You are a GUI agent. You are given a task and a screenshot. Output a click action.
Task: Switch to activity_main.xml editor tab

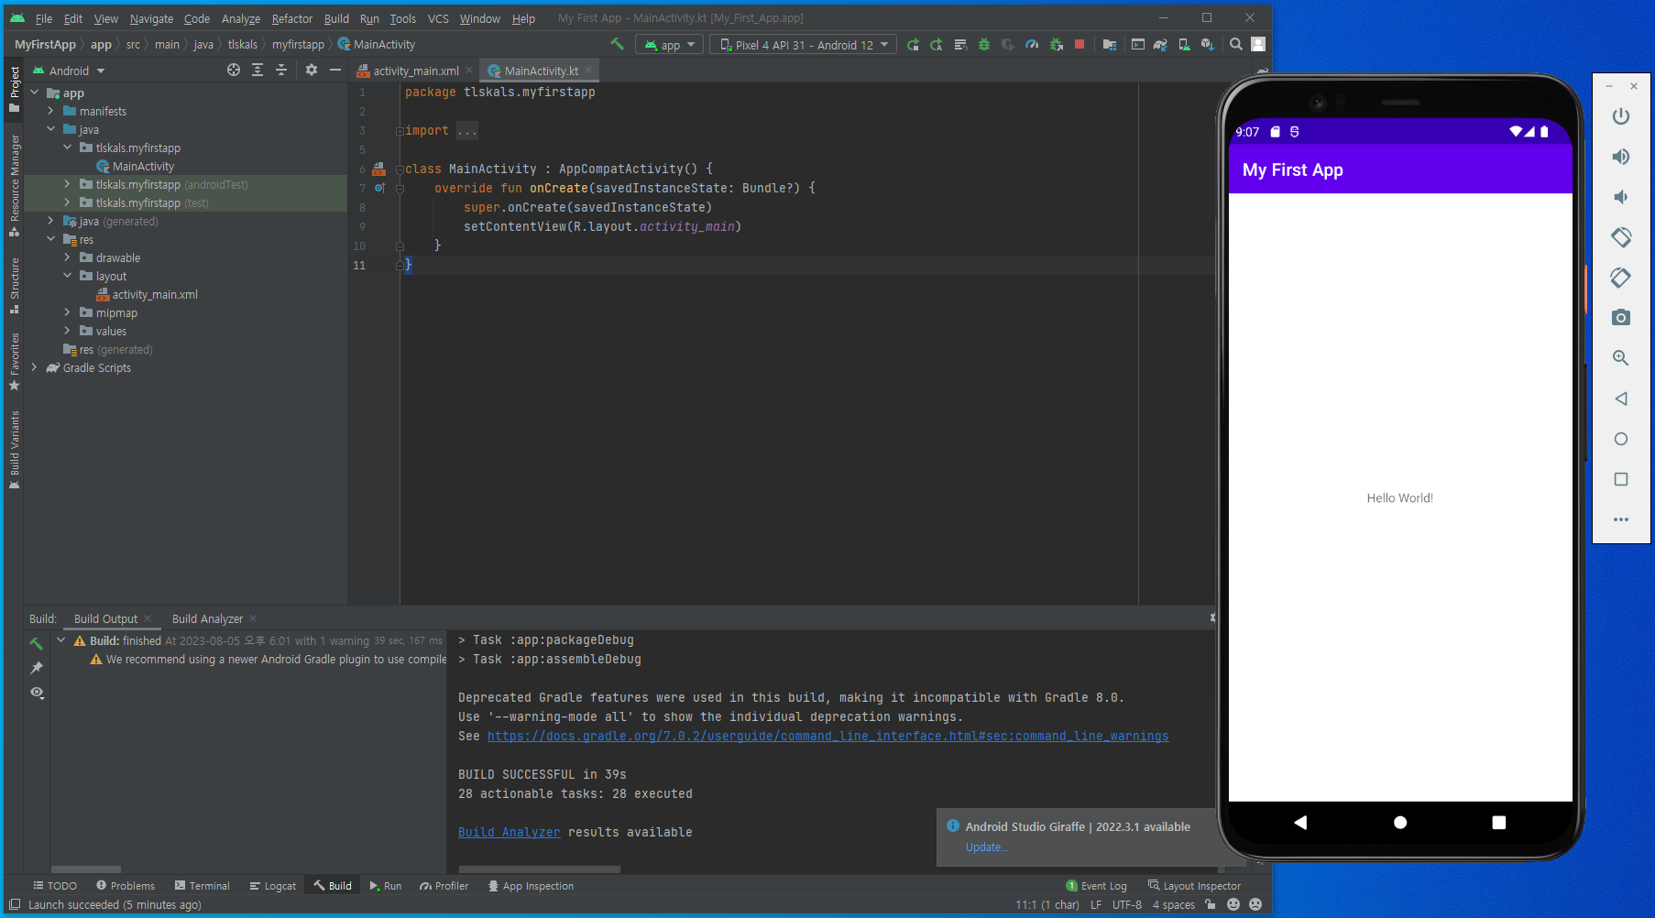tap(415, 71)
